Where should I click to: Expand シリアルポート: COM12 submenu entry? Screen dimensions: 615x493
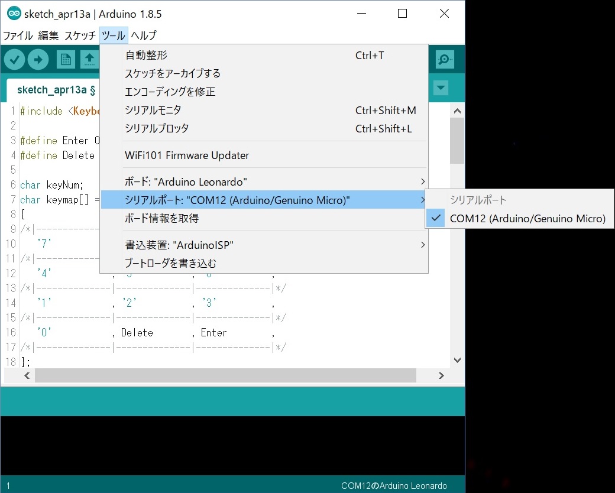click(x=264, y=200)
